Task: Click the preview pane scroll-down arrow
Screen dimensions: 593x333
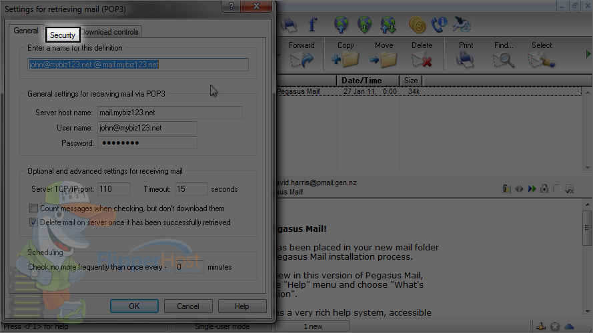Action: coord(587,312)
